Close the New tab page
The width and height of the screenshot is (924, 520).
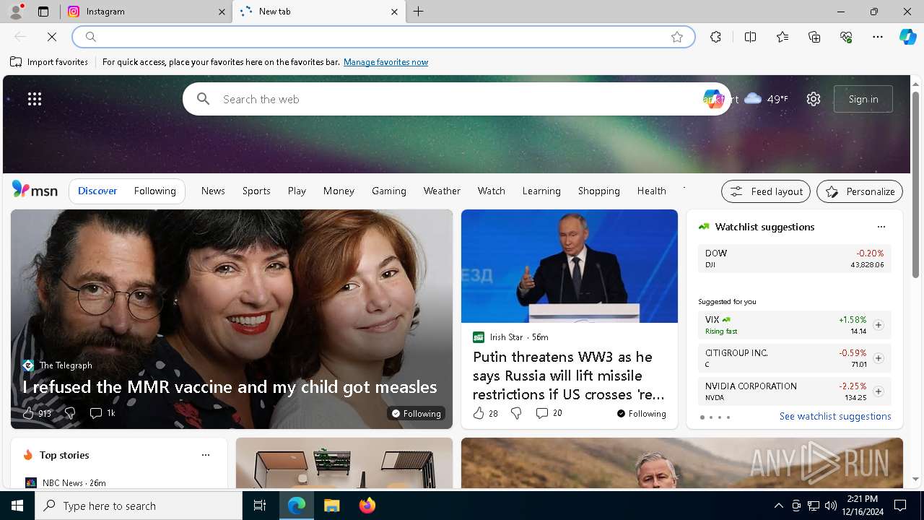pyautogui.click(x=394, y=12)
